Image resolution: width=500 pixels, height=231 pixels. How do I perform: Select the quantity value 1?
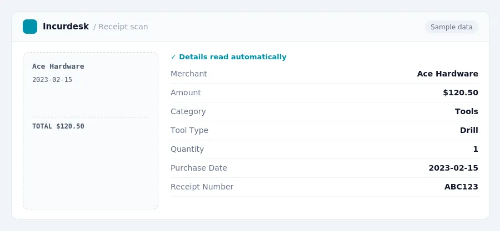(x=476, y=149)
